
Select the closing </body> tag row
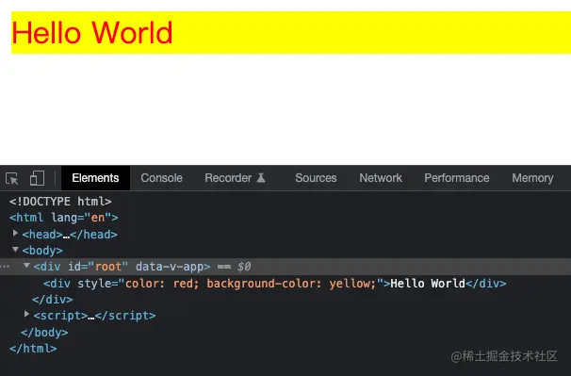coord(44,333)
